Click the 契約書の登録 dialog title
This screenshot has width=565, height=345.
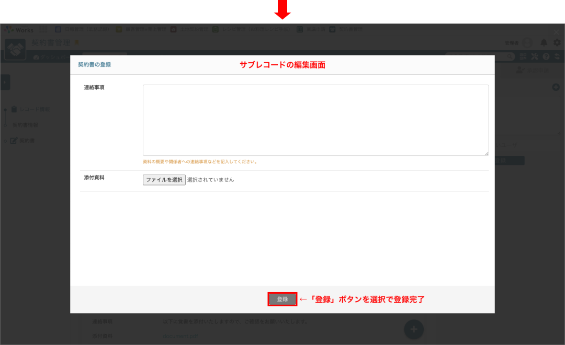pos(94,64)
